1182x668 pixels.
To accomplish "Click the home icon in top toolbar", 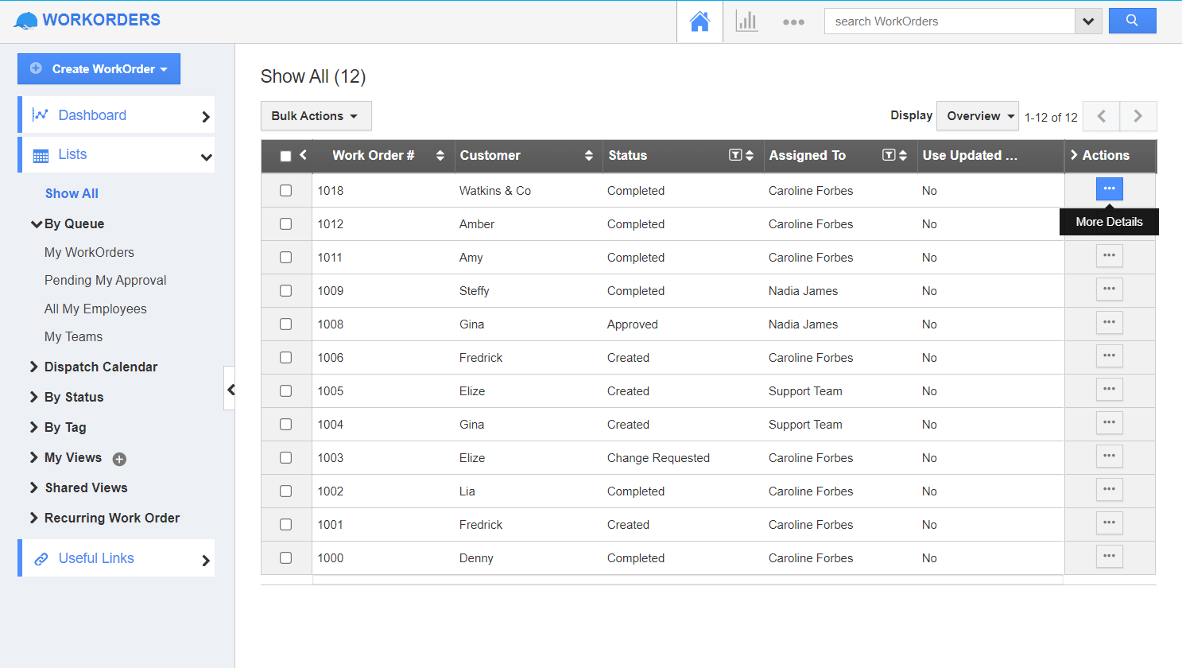I will (699, 21).
